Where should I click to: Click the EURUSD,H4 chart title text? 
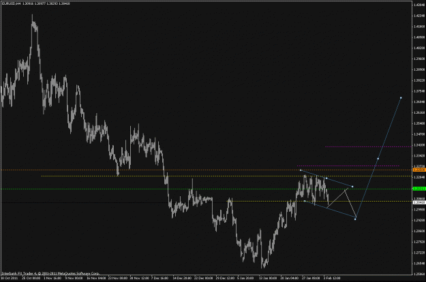click(x=11, y=3)
